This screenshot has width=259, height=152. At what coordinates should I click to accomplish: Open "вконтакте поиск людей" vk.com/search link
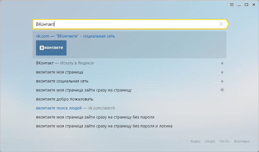[75, 108]
